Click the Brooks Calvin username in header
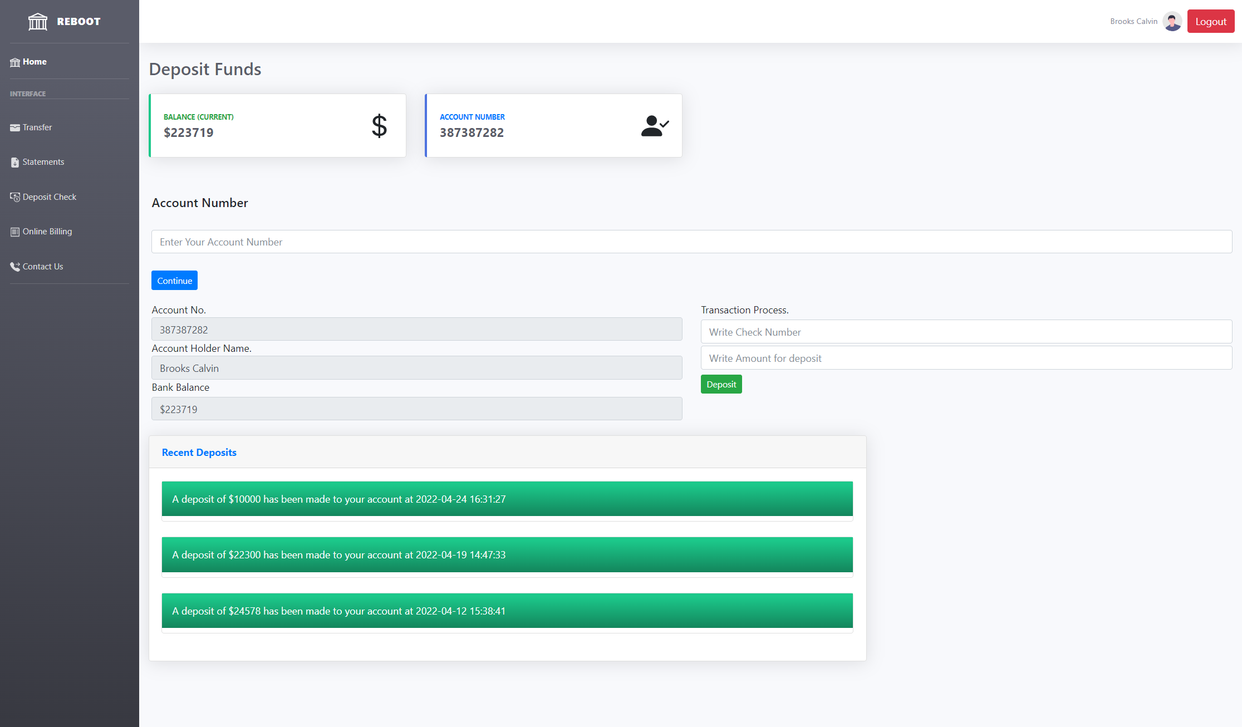The height and width of the screenshot is (727, 1242). point(1133,21)
